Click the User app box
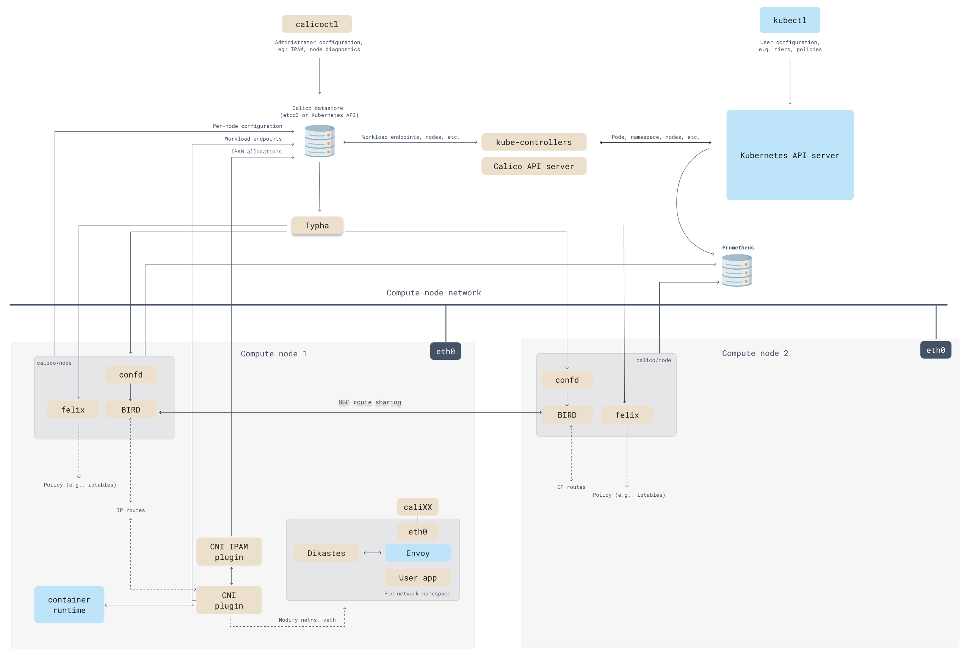 (x=418, y=577)
